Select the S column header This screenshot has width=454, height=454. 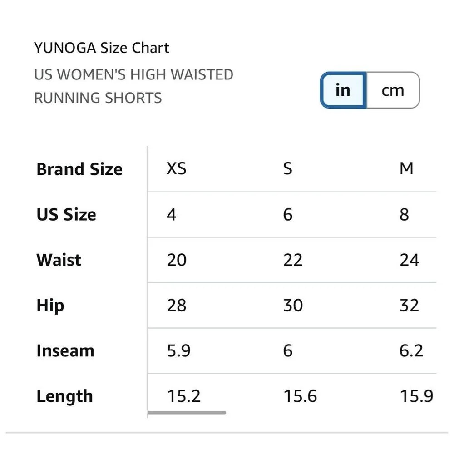click(287, 168)
